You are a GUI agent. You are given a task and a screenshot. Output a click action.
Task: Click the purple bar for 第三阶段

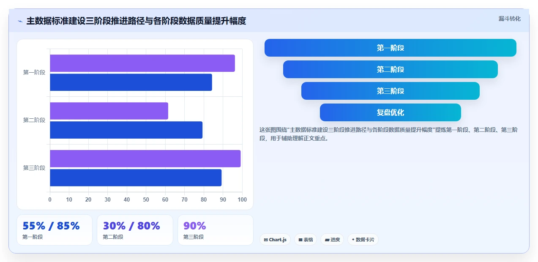145,158
